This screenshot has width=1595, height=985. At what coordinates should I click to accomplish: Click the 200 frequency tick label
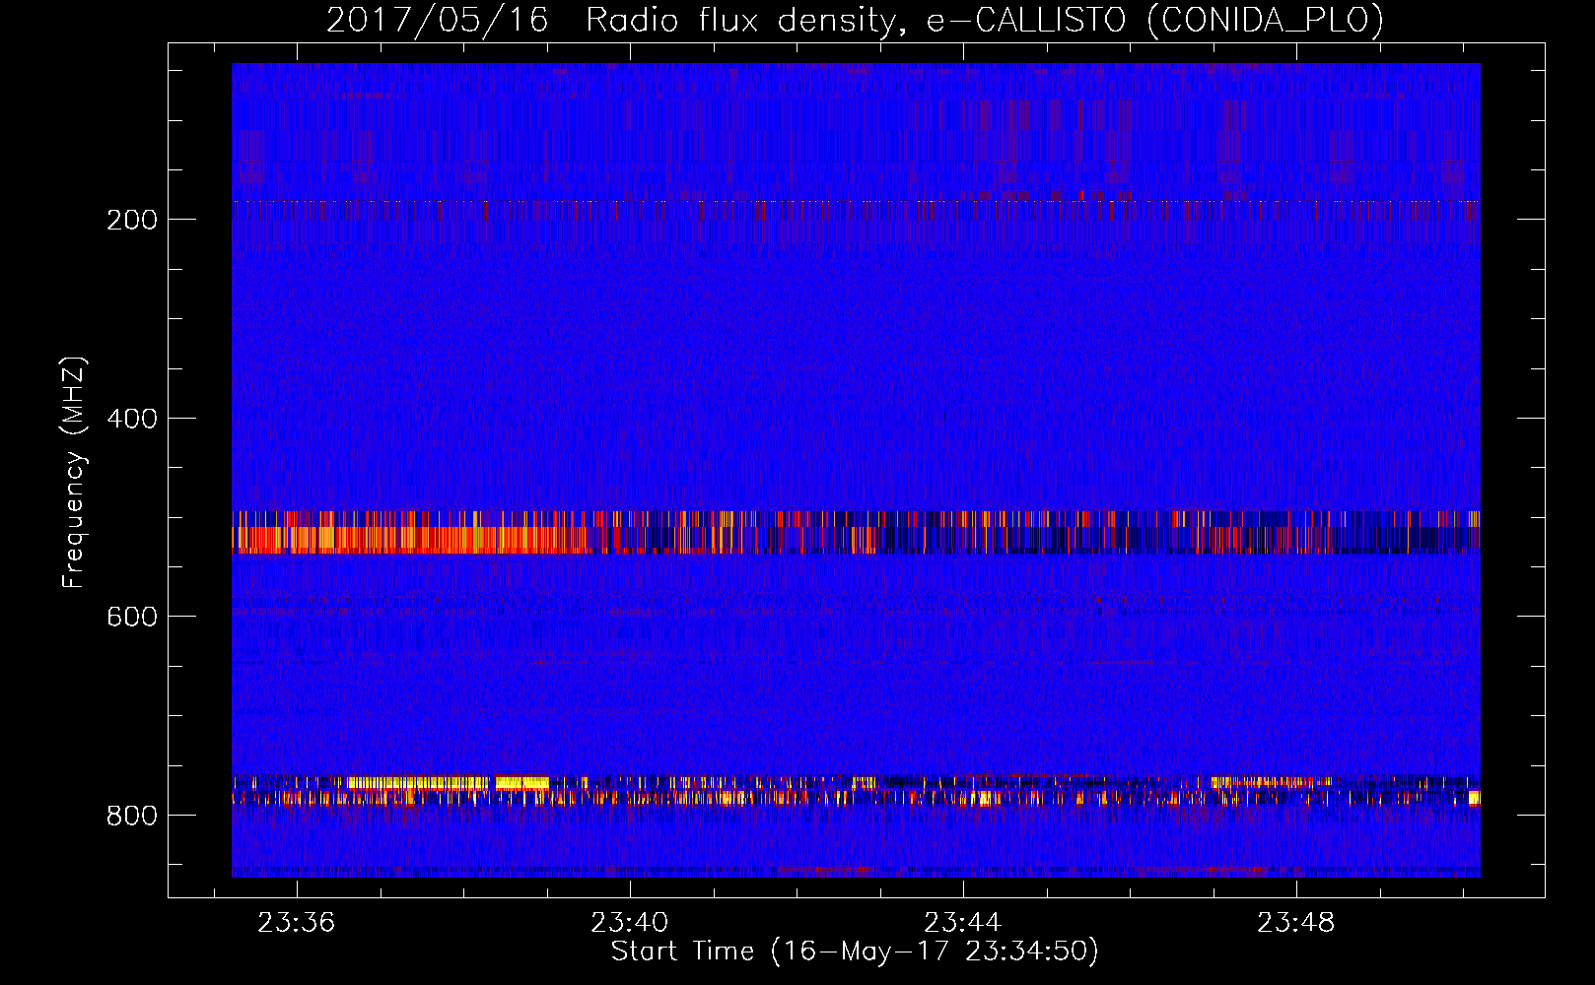[x=132, y=219]
